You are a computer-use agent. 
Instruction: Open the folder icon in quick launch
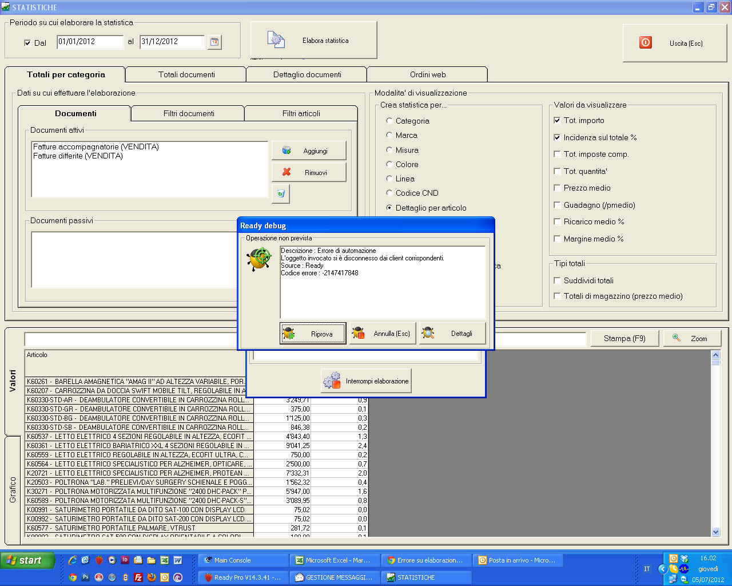(x=152, y=560)
